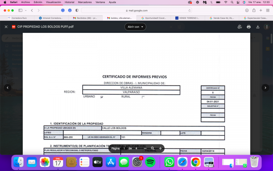Image resolution: width=273 pixels, height=171 pixels.
Task: Switch to the VENDE TERRENO tab
Action: [x=188, y=18]
